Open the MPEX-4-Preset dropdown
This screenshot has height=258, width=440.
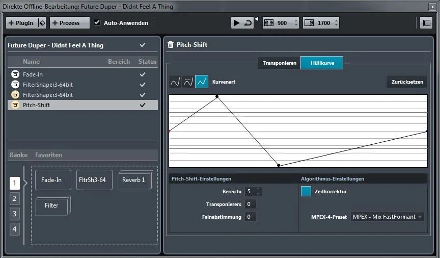[x=387, y=217]
